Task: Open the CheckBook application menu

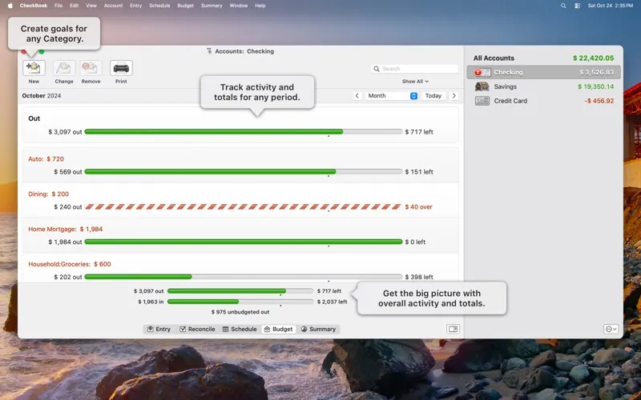Action: pyautogui.click(x=34, y=6)
